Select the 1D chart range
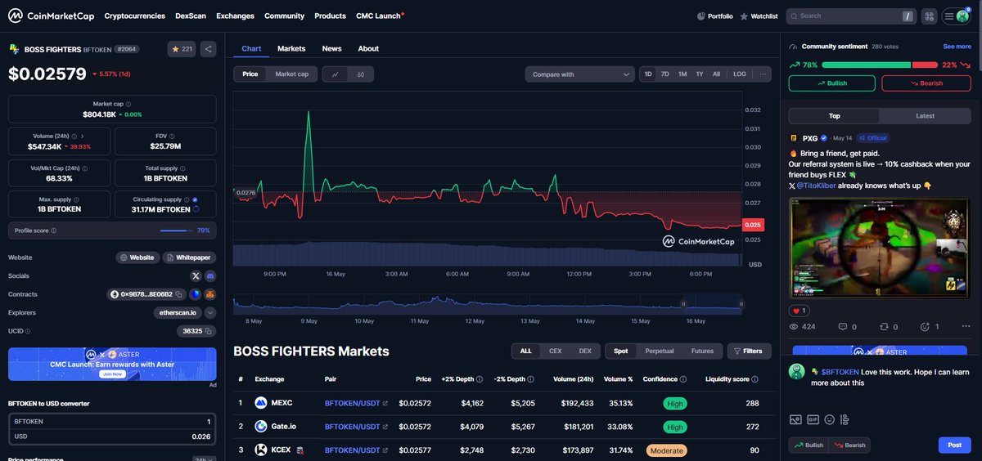The image size is (982, 461). tap(648, 74)
